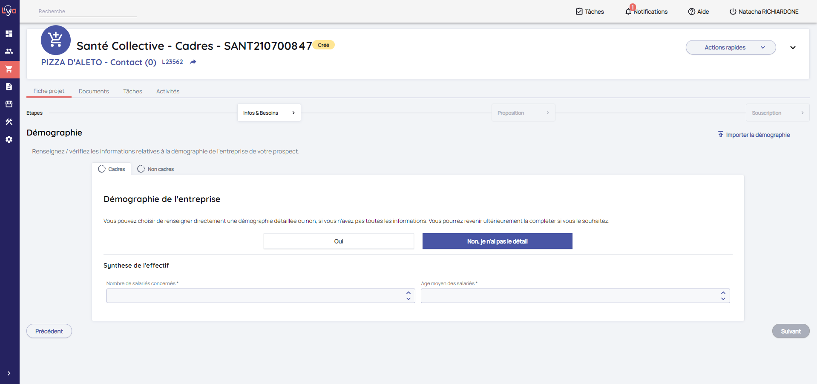The width and height of the screenshot is (817, 384).
Task: Switch to Documents tab
Action: (x=94, y=91)
